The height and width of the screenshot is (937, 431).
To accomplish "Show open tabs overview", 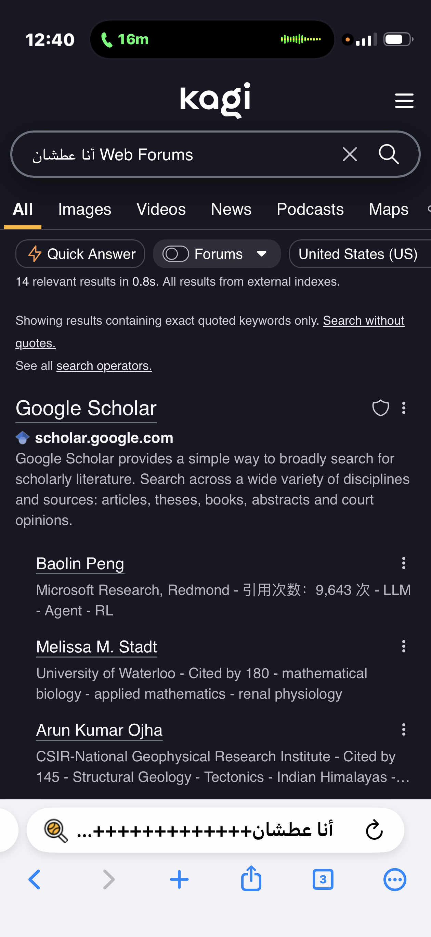I will click(x=323, y=879).
